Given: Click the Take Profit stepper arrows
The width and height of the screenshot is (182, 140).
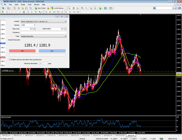Looking at the screenshot, I should click(65, 29).
